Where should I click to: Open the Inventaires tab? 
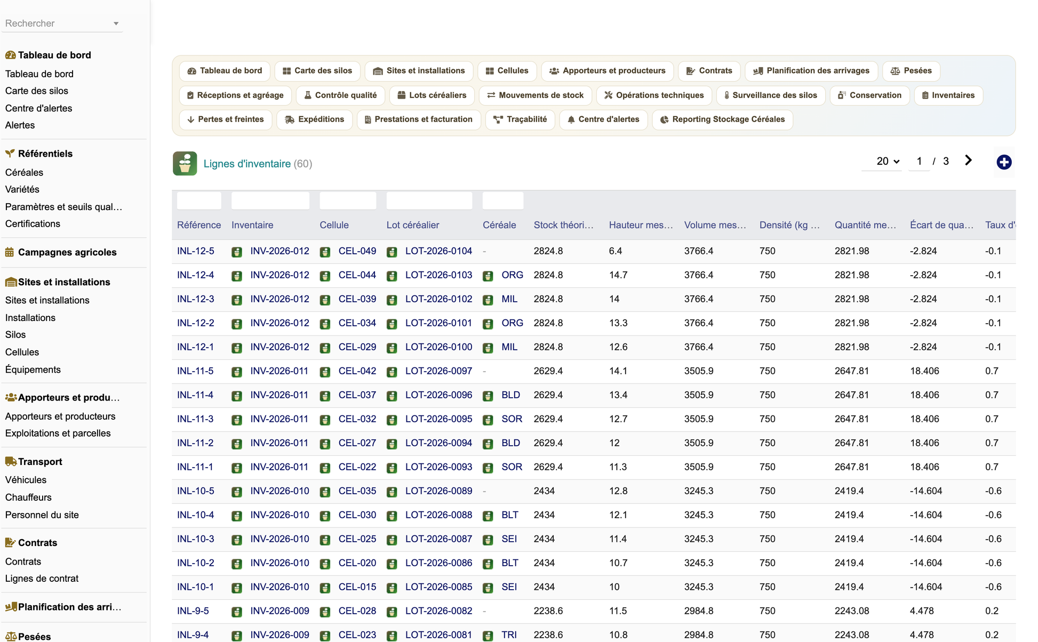tap(948, 95)
